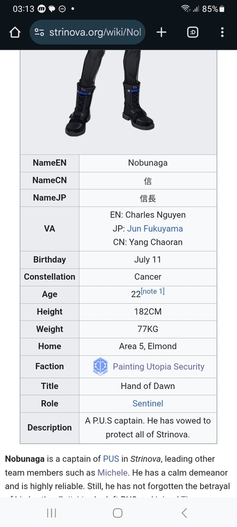Image resolution: width=237 pixels, height=527 pixels.
Task: Open the Michele character link
Action: point(113,473)
